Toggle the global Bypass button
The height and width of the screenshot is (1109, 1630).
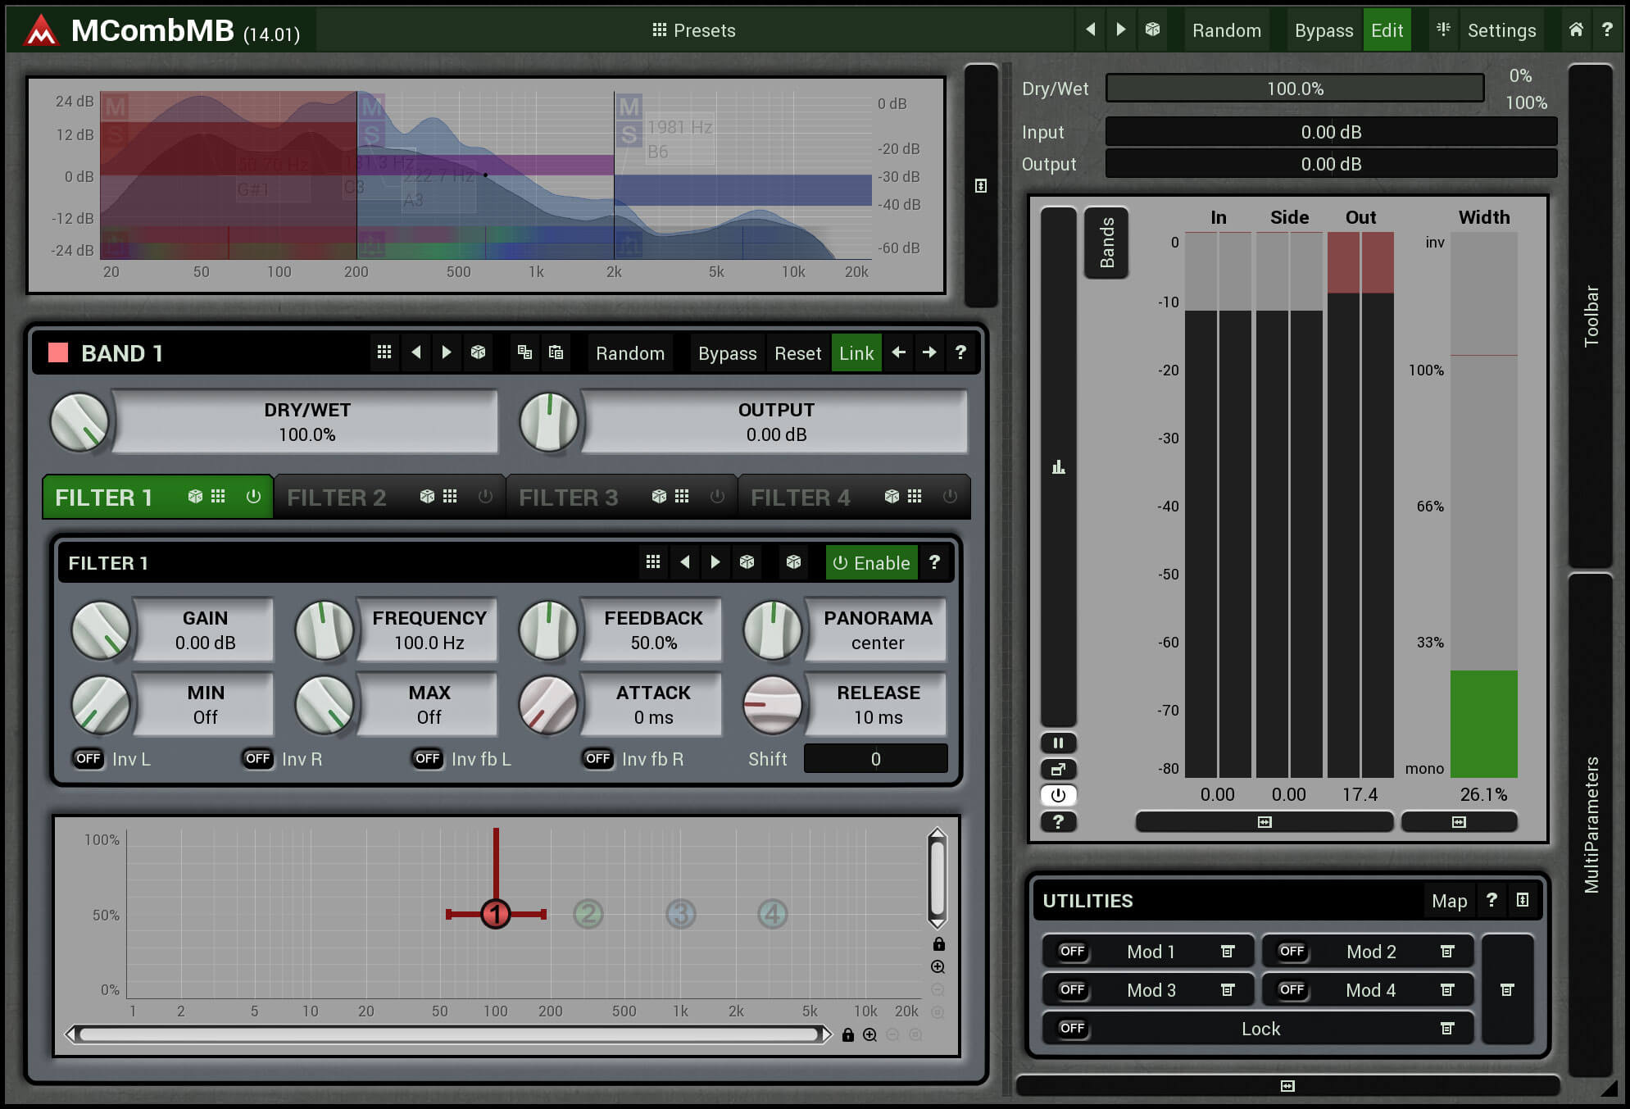1324,30
